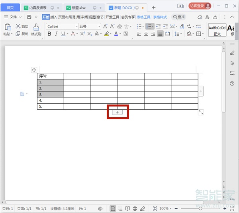The height and width of the screenshot is (213, 239).
Task: Toggle bold formatting
Action: click(x=49, y=34)
